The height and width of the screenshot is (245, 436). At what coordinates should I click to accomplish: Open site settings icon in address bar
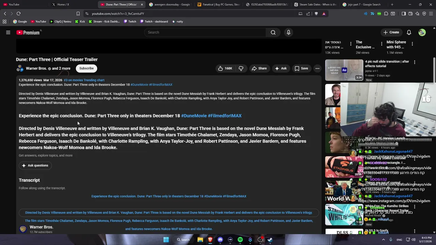pos(87,14)
